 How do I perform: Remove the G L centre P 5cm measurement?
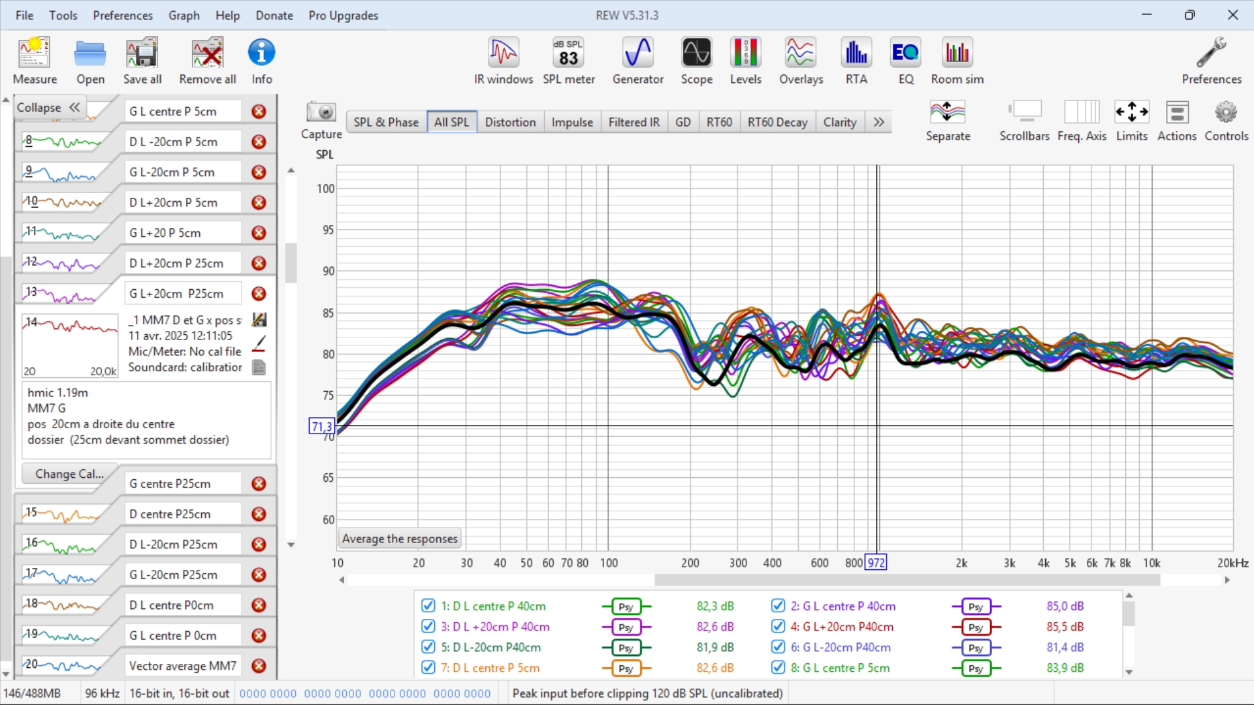pos(259,112)
